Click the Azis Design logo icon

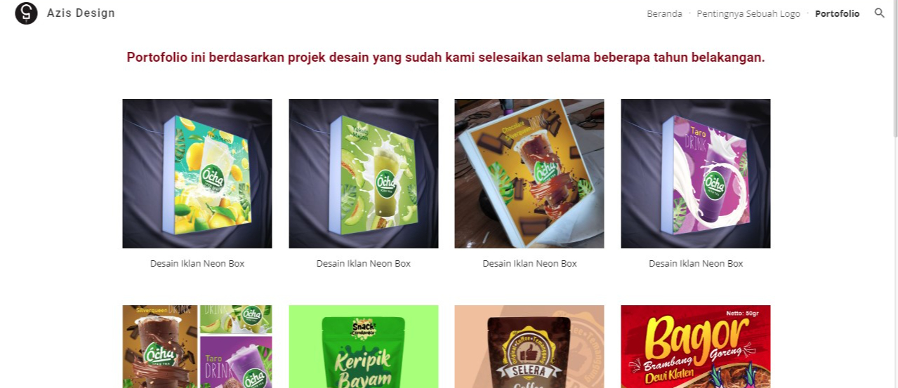tap(27, 13)
